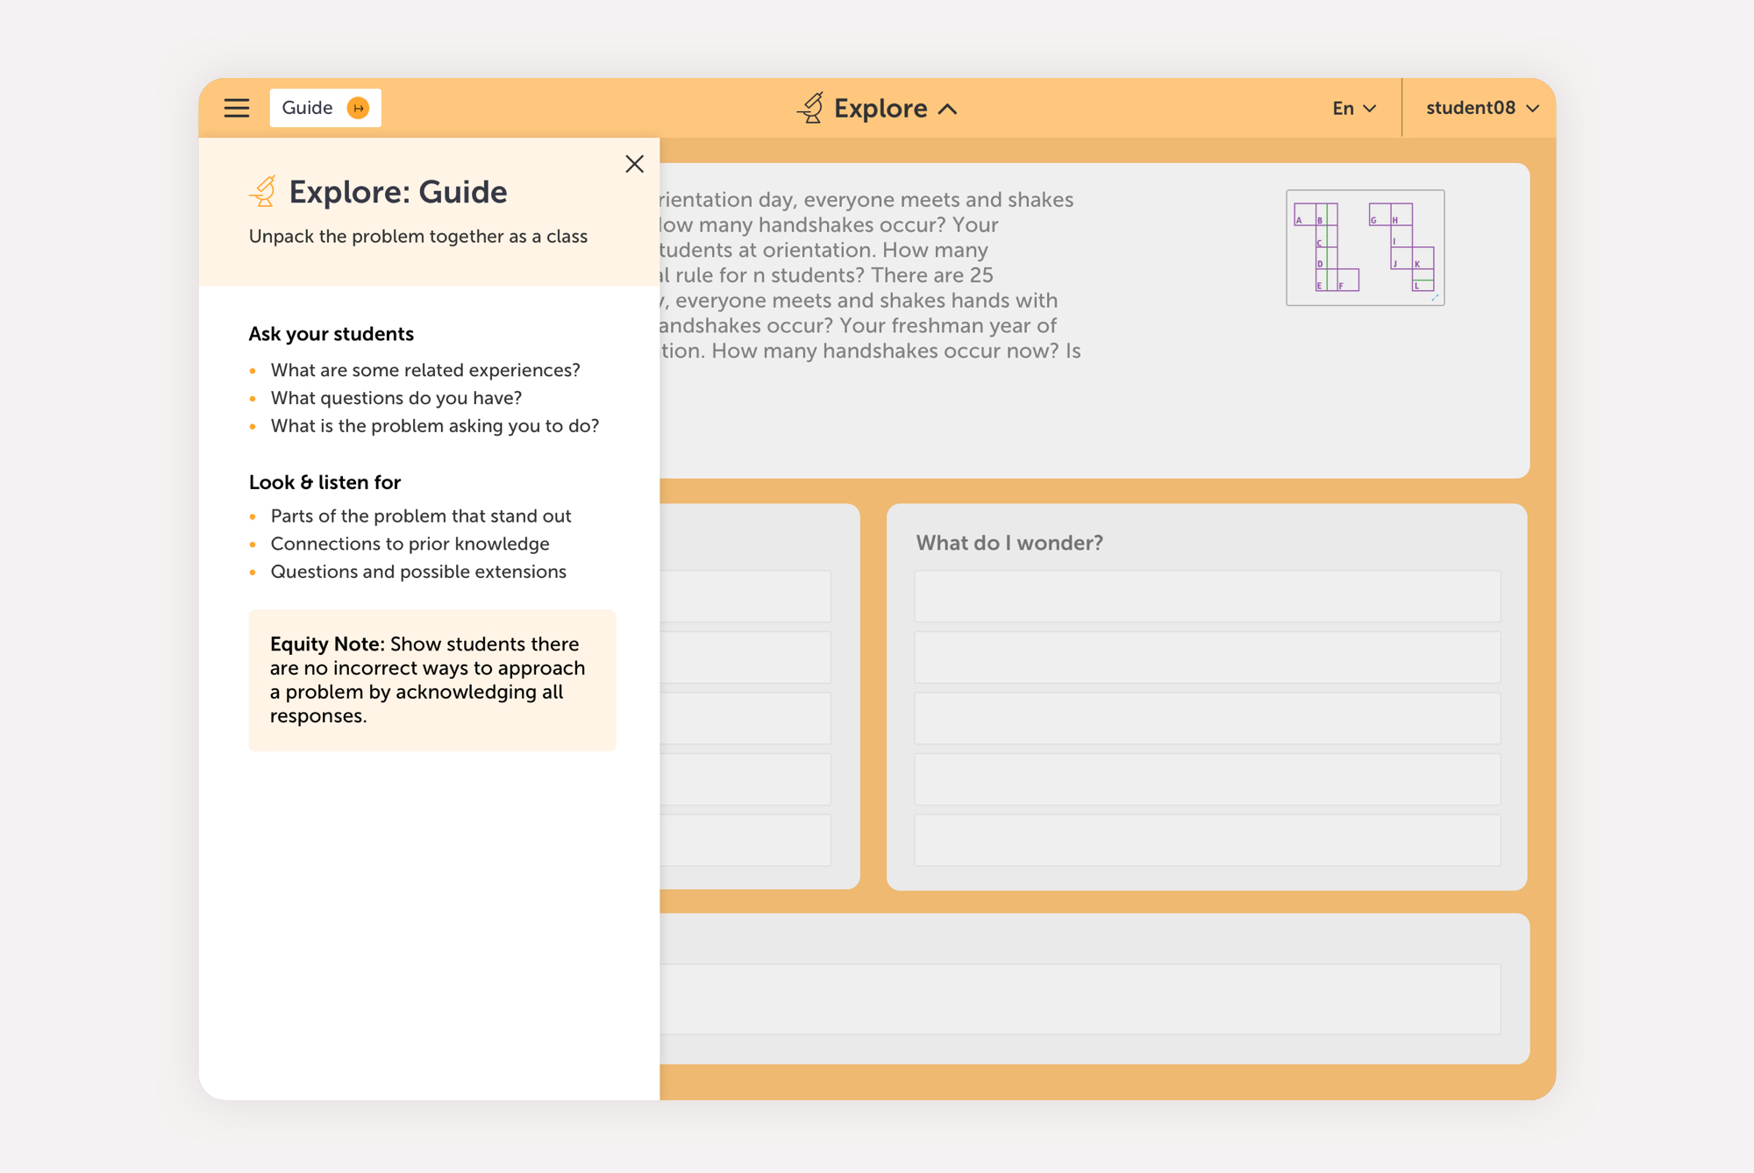The image size is (1754, 1173).
Task: Click third 'What do I wonder?' input box
Action: pyautogui.click(x=1207, y=718)
